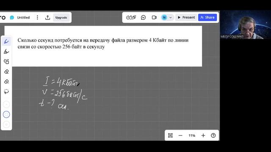Zoom out with the minus button
Screen dimensions: 271x152
[180, 136]
